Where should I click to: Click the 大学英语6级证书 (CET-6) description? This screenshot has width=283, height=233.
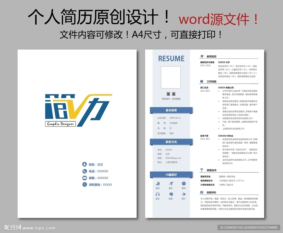(232, 181)
